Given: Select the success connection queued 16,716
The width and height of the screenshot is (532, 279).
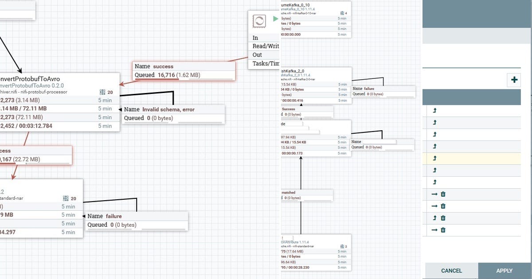Looking at the screenshot, I should (x=184, y=71).
